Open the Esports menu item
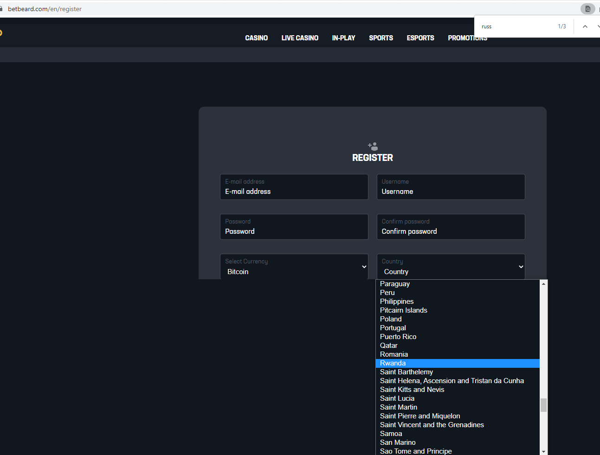 [420, 38]
